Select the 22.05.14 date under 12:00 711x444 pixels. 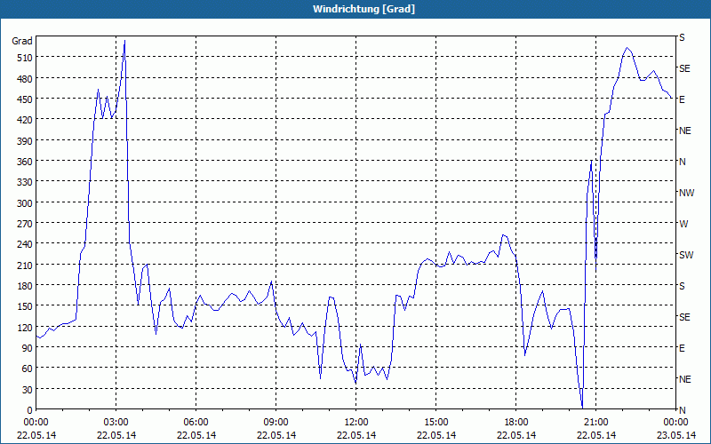(x=356, y=436)
